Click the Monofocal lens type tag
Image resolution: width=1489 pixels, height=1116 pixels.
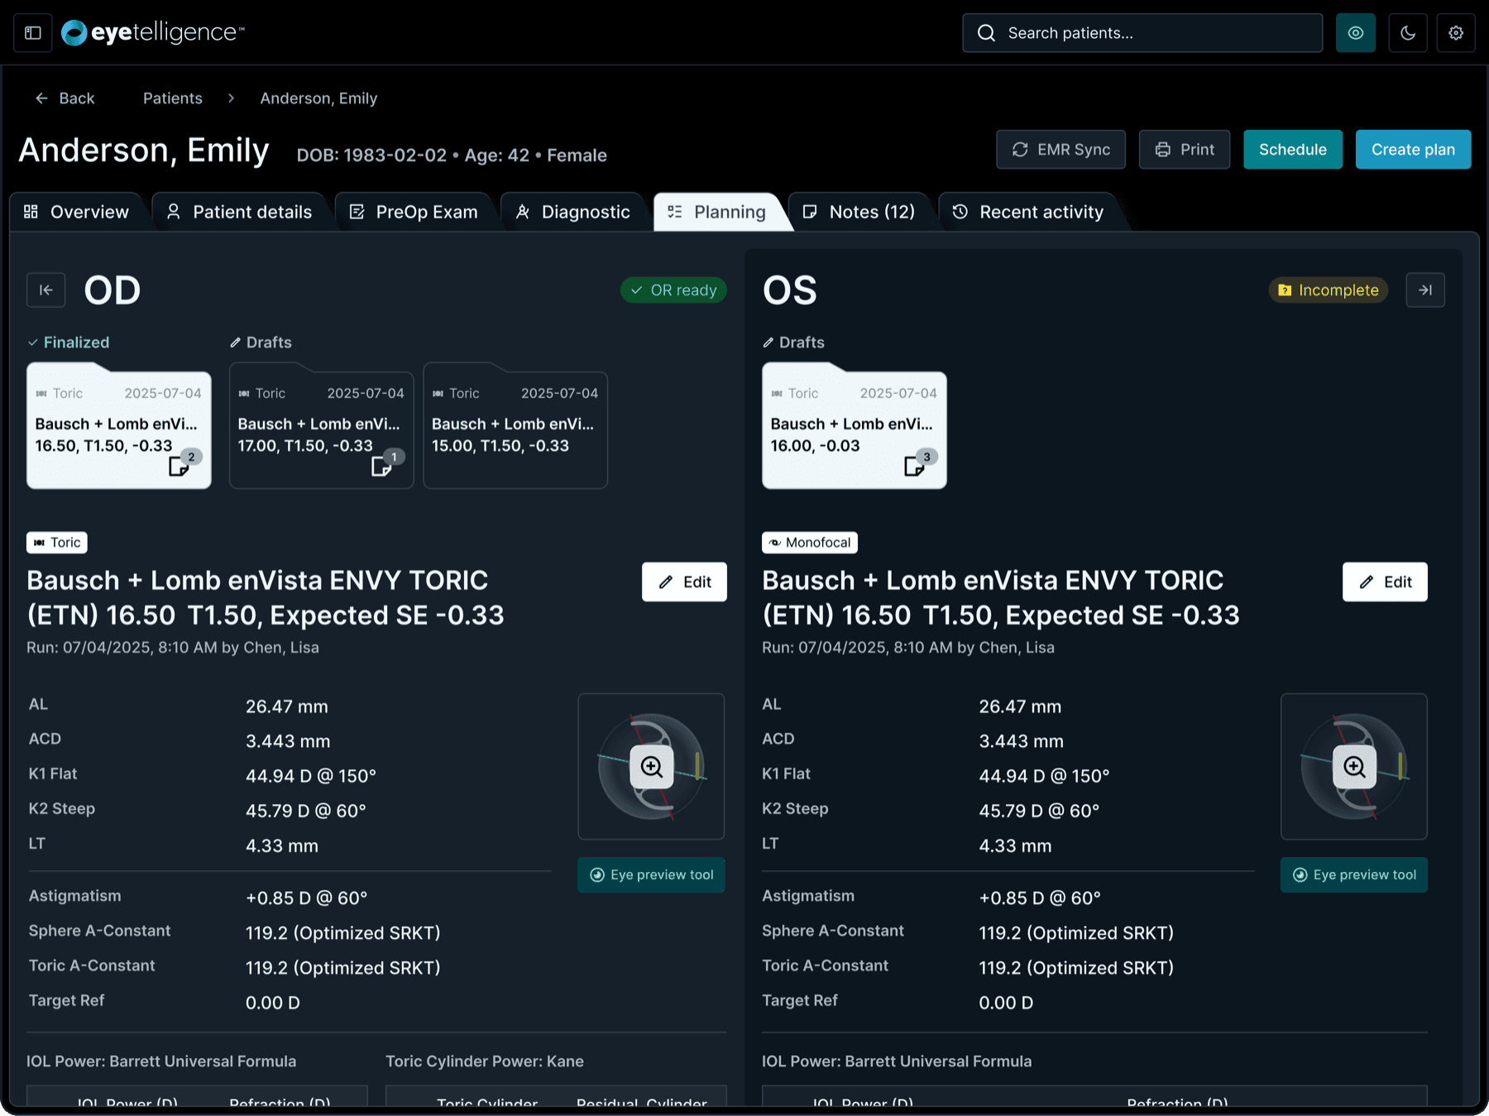pos(810,543)
